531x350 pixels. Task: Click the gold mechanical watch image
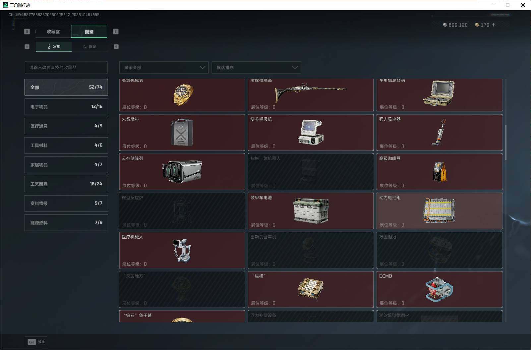click(x=183, y=94)
